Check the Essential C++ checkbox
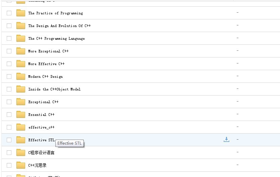280x177 pixels. [9, 115]
